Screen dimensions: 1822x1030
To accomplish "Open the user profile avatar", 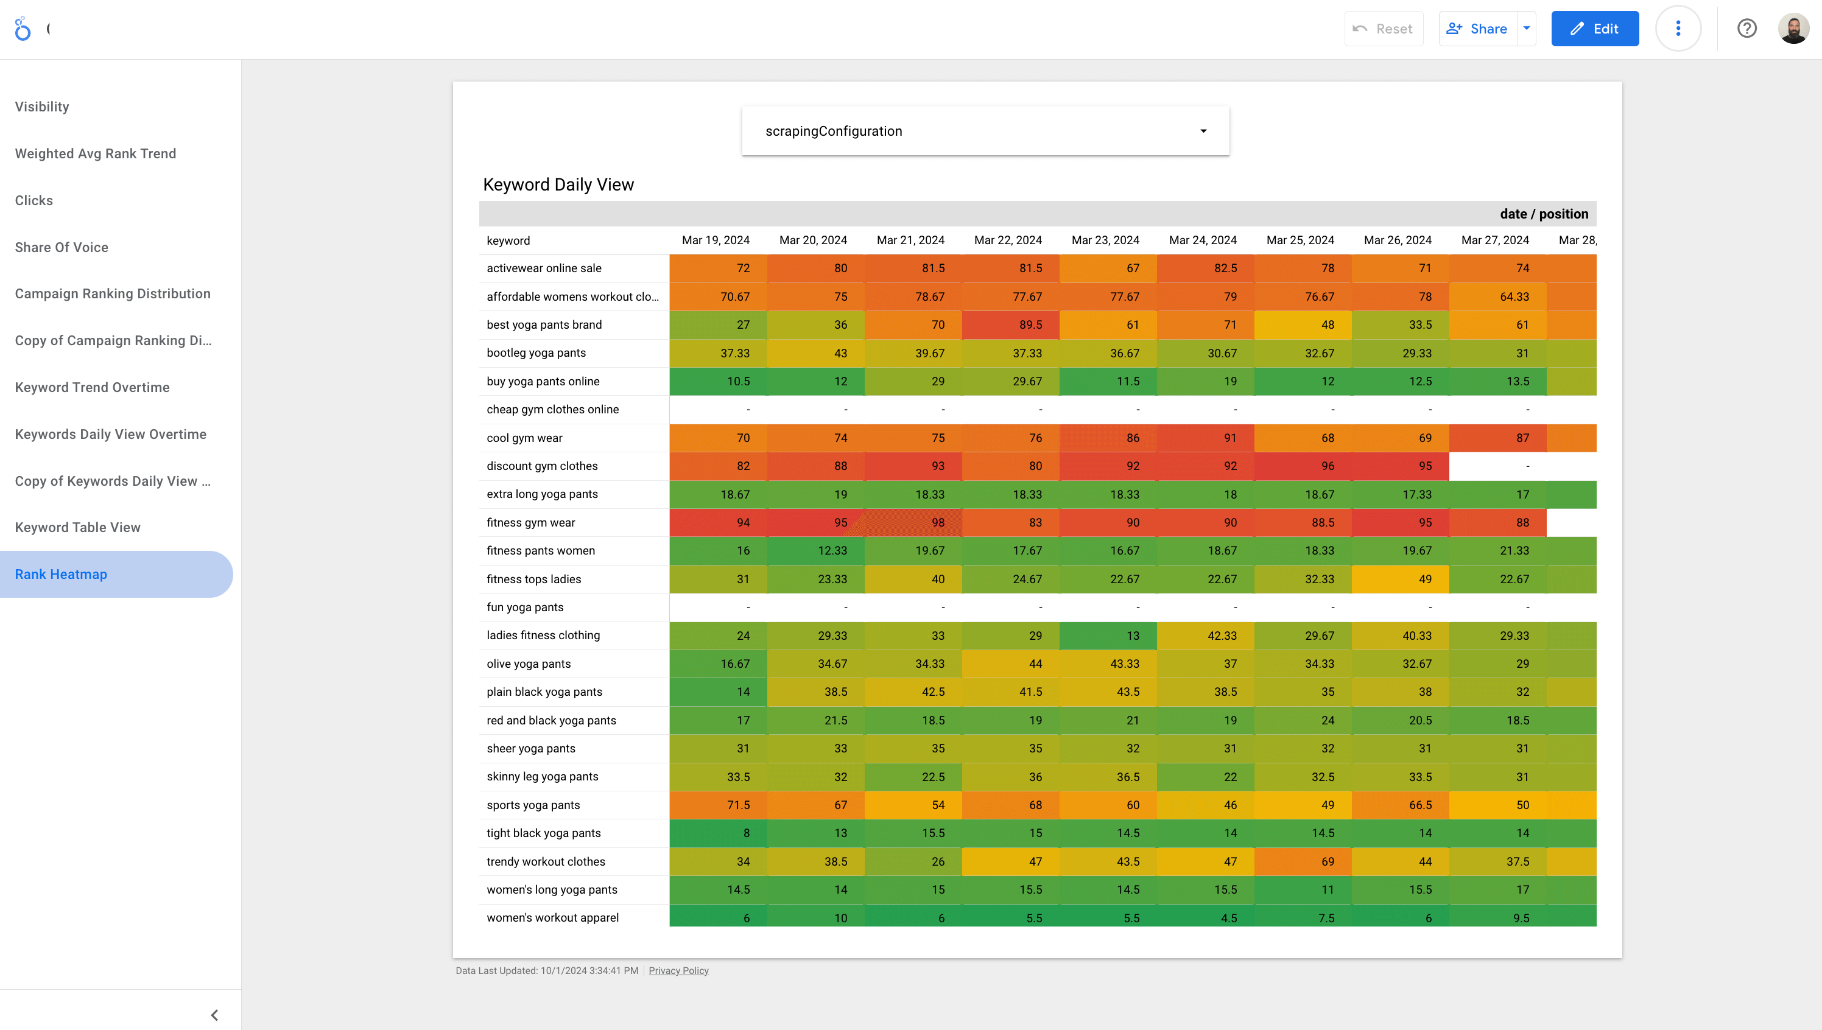I will point(1795,28).
